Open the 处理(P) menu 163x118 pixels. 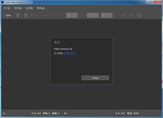(29, 8)
